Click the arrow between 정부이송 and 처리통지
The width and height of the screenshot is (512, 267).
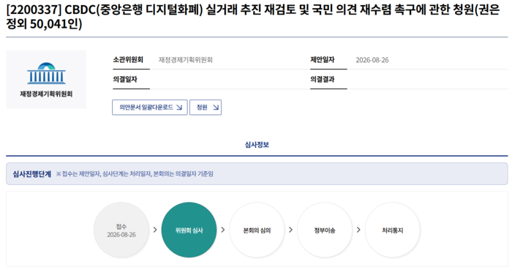tap(358, 230)
